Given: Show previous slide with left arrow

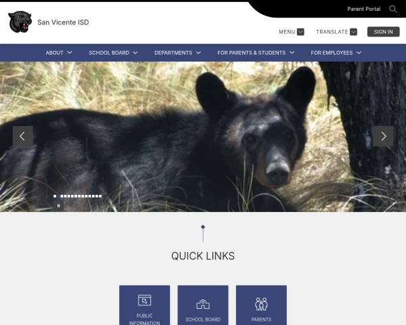Looking at the screenshot, I should click(23, 136).
